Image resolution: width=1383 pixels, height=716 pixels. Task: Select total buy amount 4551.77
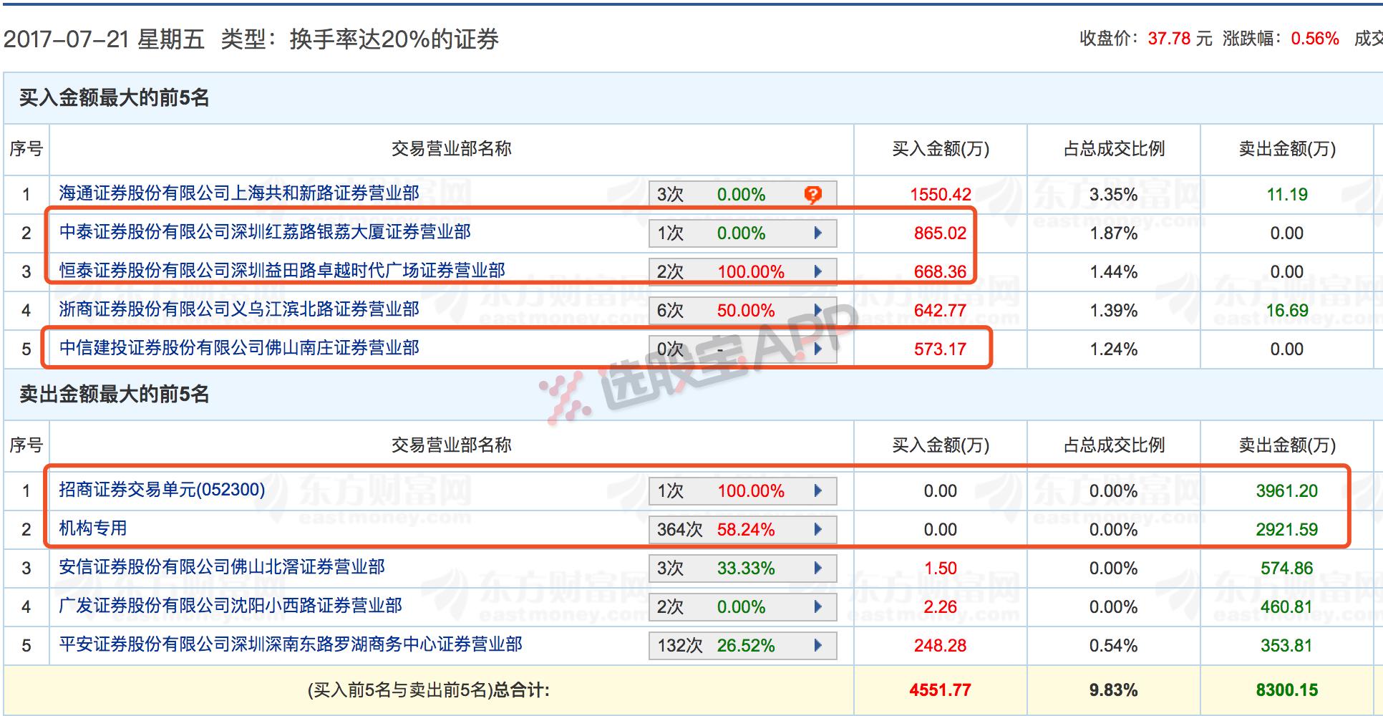click(x=941, y=690)
